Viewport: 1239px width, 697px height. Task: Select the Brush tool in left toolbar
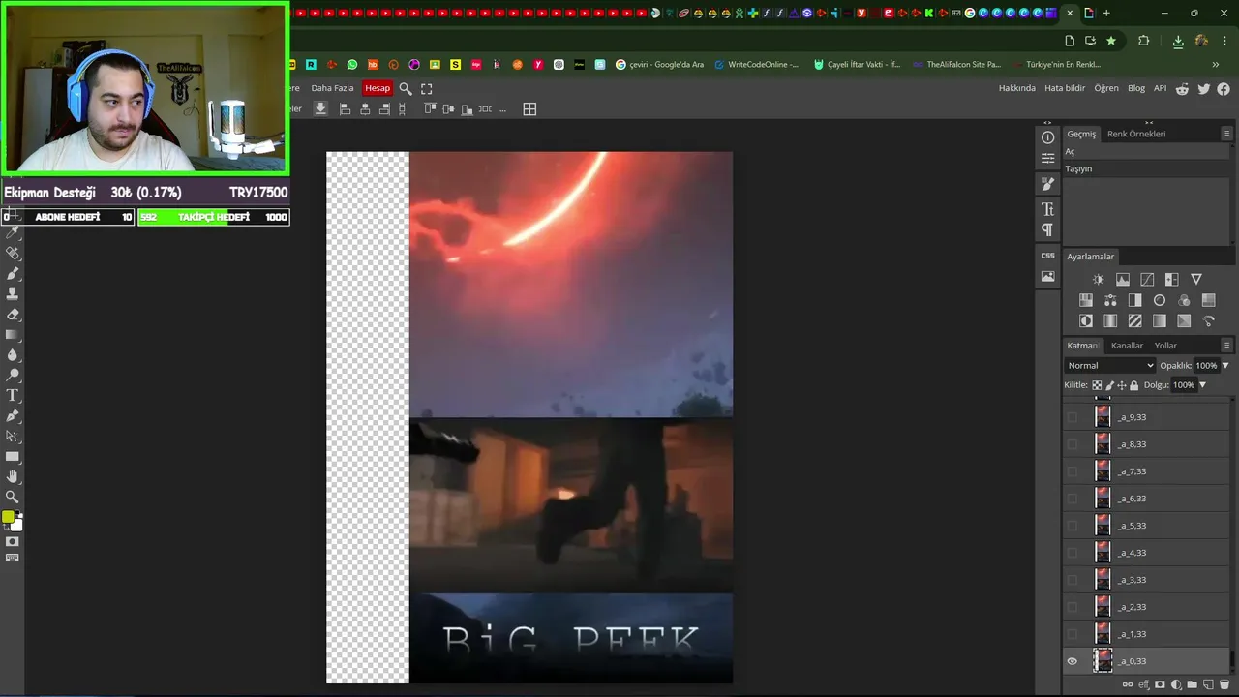coord(13,273)
